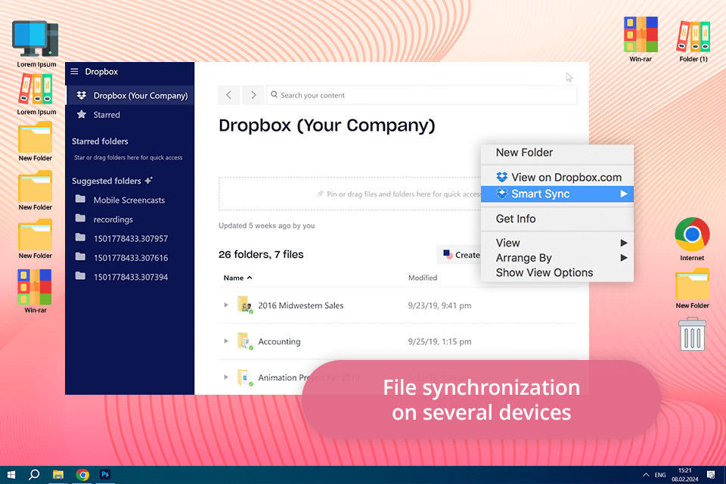Open Google Chrome from the taskbar
Image resolution: width=726 pixels, height=484 pixels.
pyautogui.click(x=82, y=475)
